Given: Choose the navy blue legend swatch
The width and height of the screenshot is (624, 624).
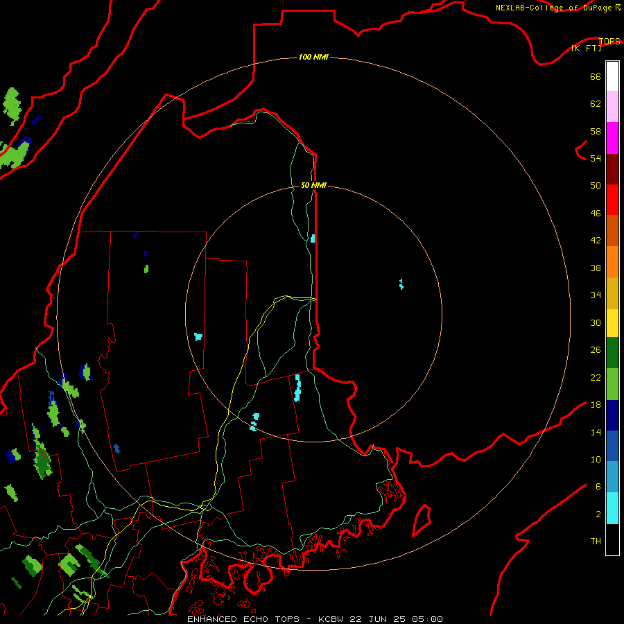Looking at the screenshot, I should (612, 415).
